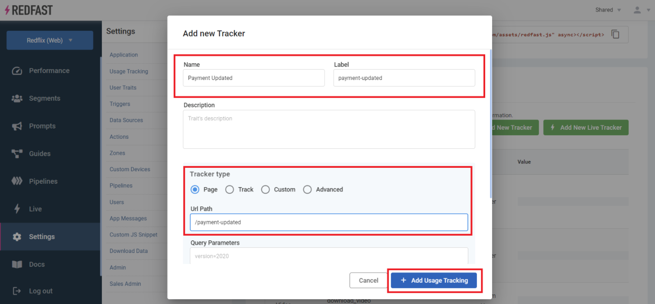The height and width of the screenshot is (304, 655).
Task: Open Application settings section
Action: [123, 55]
